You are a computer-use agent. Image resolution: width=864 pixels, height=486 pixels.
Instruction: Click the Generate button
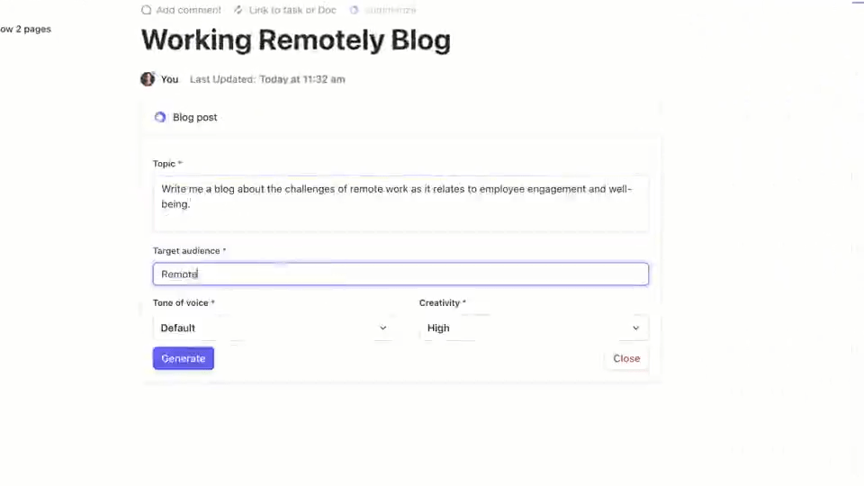[x=184, y=358]
